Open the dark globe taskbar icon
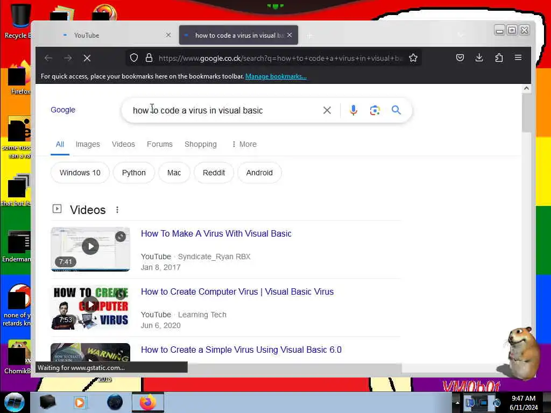 click(115, 402)
